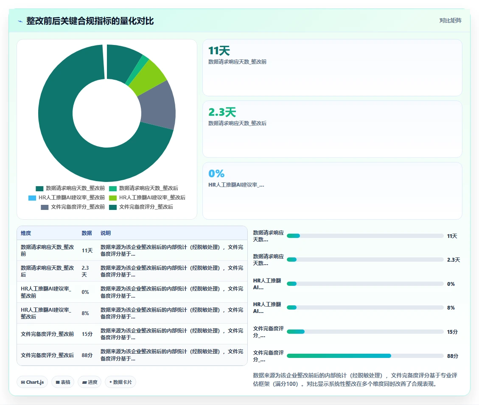Toggle legend swatch HR人工推翻AI建议率_整改后

click(x=113, y=198)
